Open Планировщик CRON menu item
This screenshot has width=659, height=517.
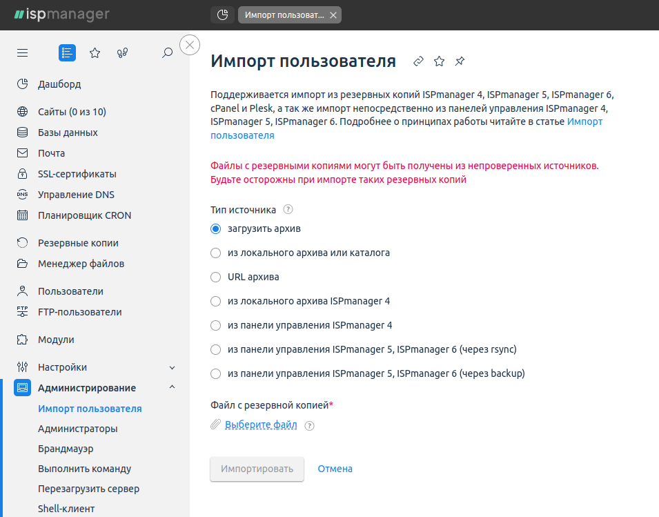[84, 215]
